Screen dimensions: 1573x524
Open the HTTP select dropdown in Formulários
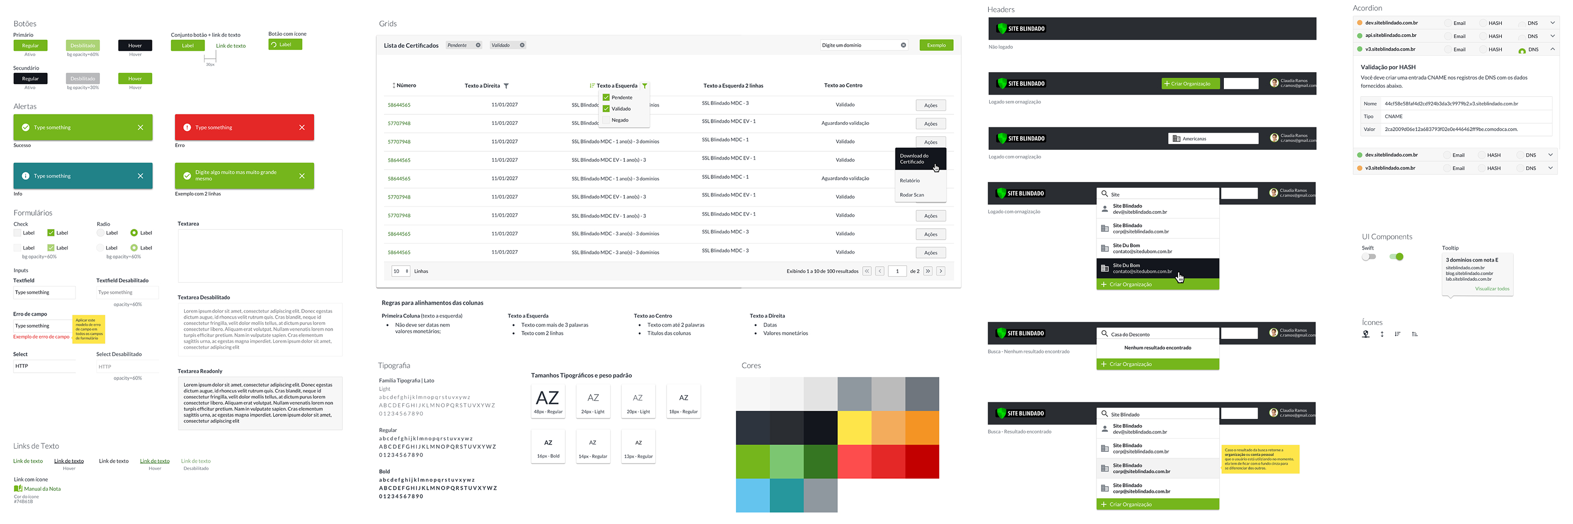pos(44,366)
